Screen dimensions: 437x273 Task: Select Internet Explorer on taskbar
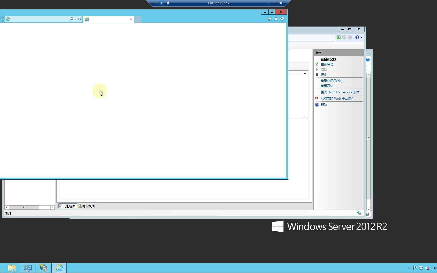point(59,268)
